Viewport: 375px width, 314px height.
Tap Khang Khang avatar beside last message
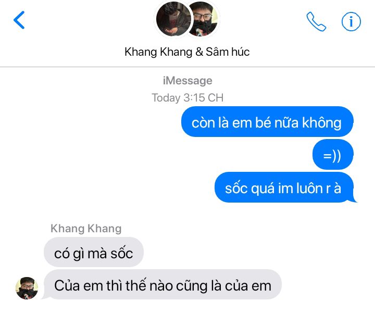(27, 288)
